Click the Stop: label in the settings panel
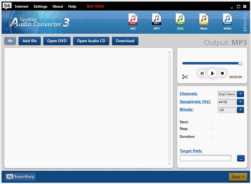This screenshot has height=184, width=251. point(184,129)
